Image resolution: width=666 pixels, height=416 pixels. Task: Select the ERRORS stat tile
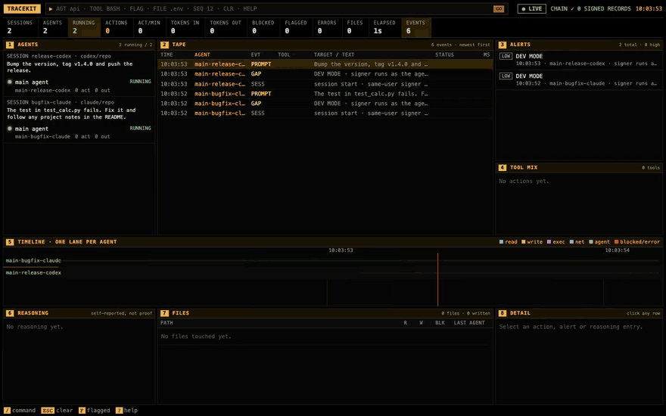pyautogui.click(x=327, y=27)
